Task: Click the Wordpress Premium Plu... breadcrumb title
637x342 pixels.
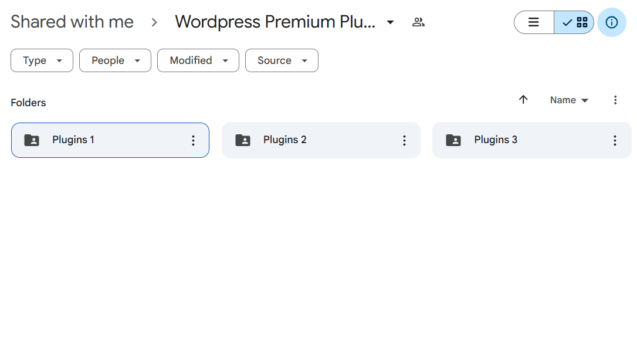Action: [x=275, y=22]
